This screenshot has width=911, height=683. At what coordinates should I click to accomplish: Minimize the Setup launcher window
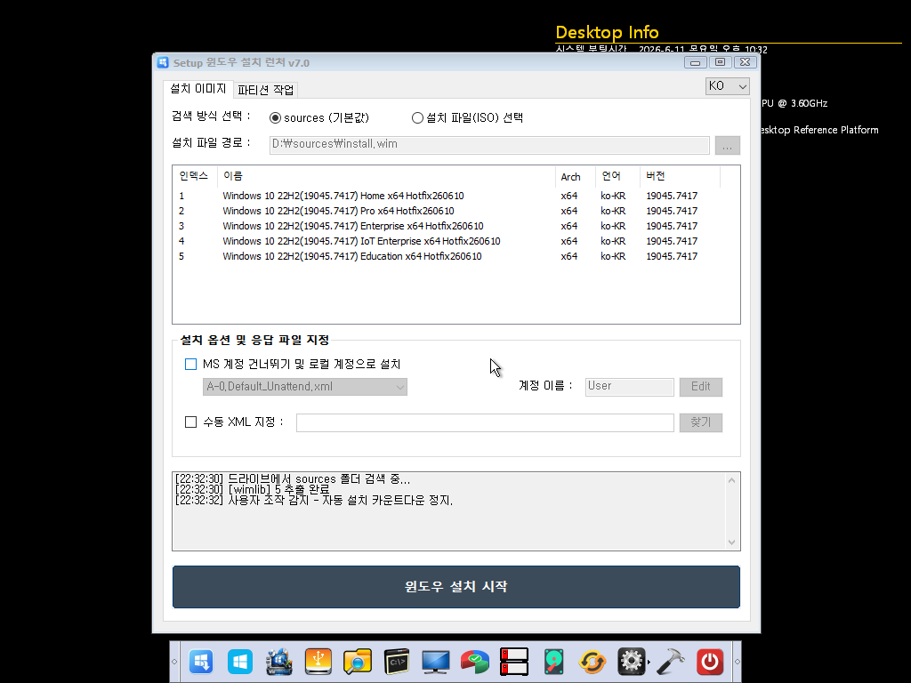pyautogui.click(x=696, y=62)
